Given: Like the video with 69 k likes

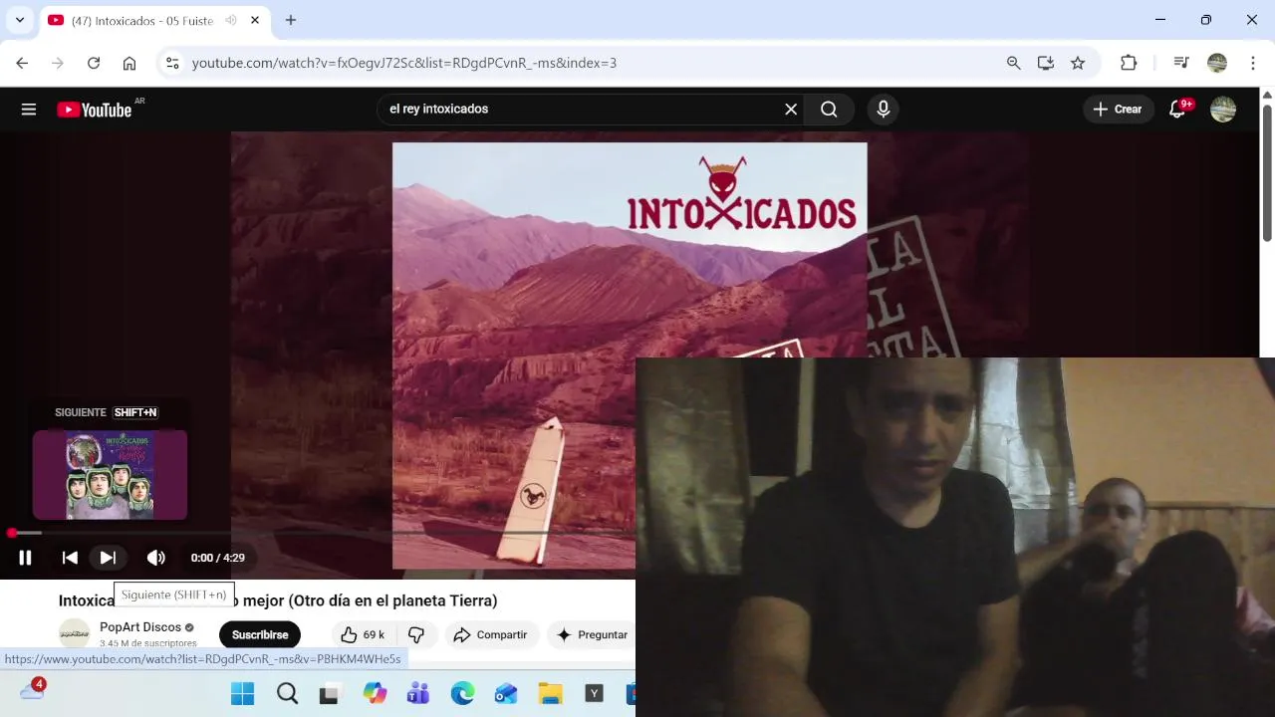Looking at the screenshot, I should click(x=363, y=634).
